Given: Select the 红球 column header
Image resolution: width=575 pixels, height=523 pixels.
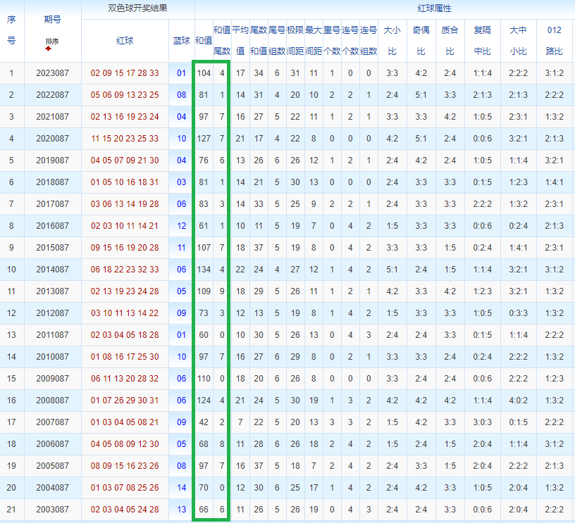Looking at the screenshot, I should 125,41.
